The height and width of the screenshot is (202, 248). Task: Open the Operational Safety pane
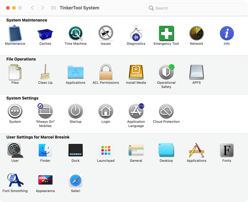coord(166,72)
